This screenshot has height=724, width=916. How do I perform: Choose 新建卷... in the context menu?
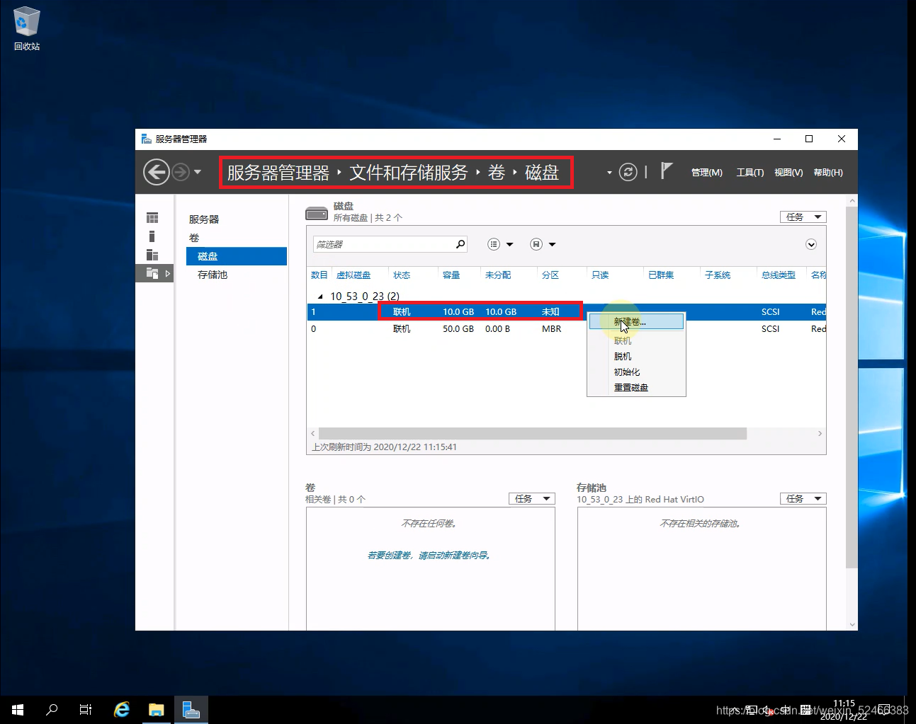636,322
